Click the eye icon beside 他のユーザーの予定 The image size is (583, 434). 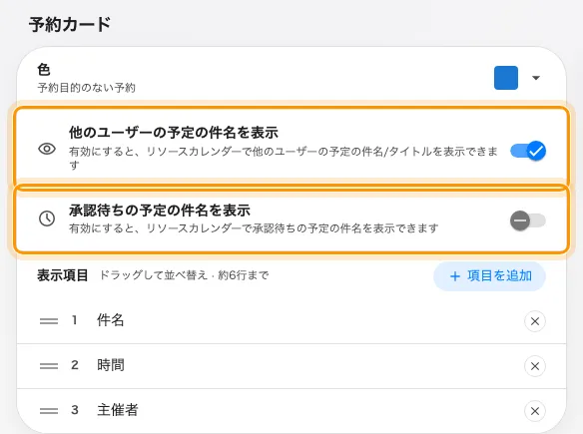click(47, 149)
